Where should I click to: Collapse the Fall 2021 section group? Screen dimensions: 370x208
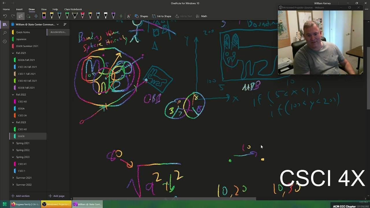pos(13,53)
